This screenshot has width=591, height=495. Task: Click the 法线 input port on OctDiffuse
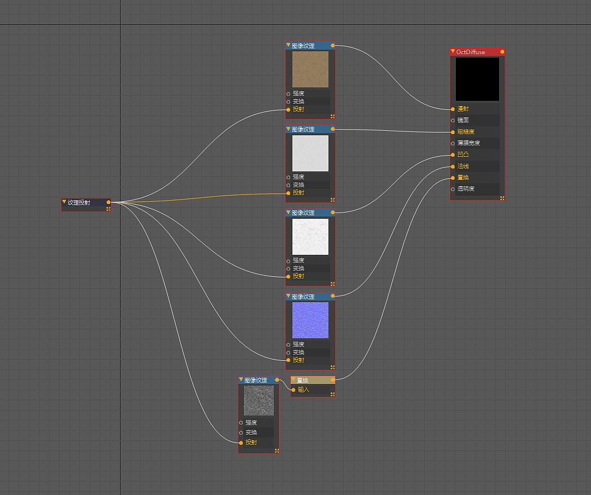452,166
